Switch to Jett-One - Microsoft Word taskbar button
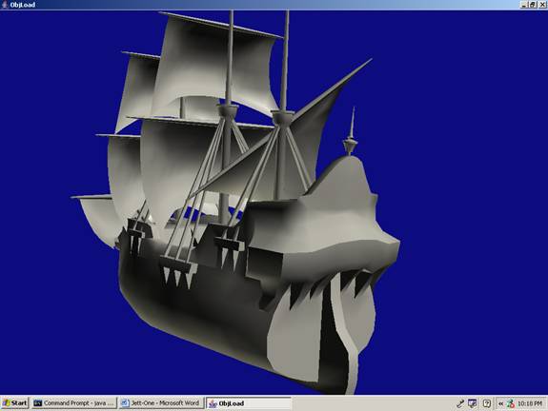The height and width of the screenshot is (411, 548). point(161,403)
